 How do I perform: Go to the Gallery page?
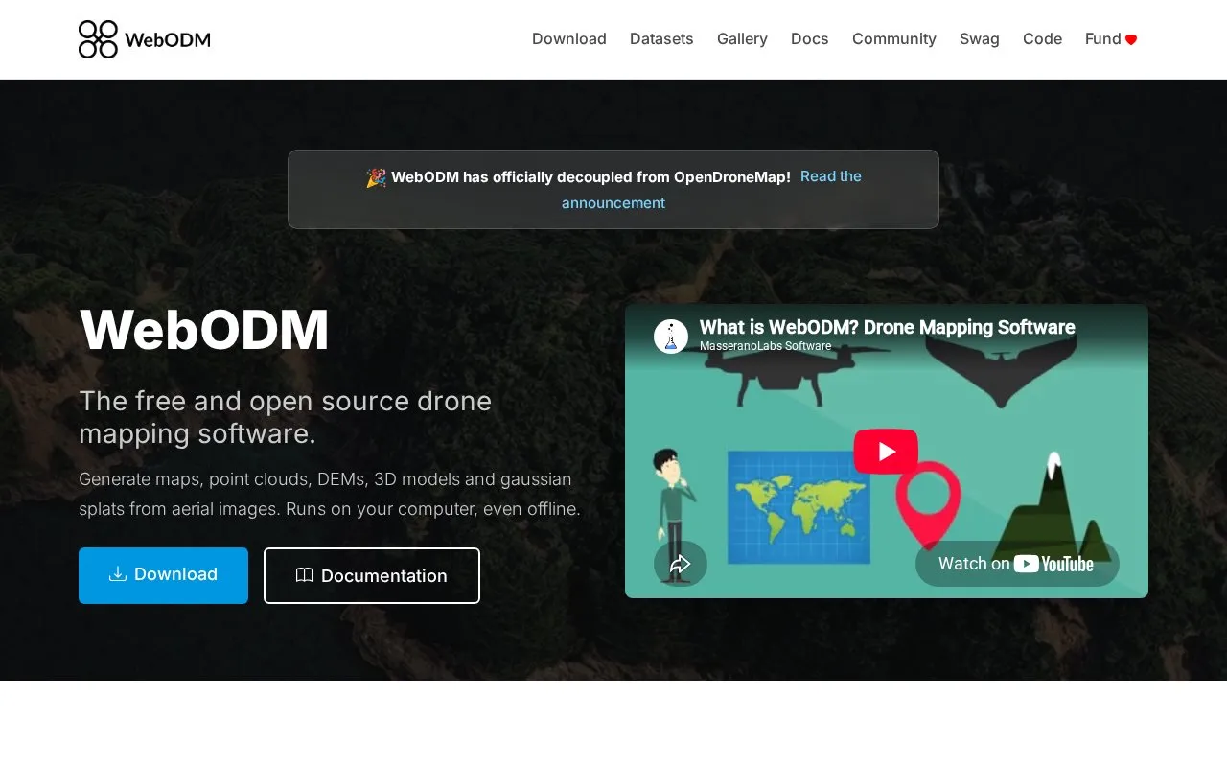pos(742,39)
